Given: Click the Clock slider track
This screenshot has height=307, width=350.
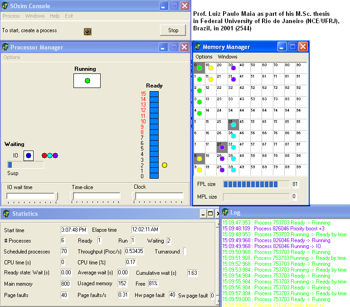Looking at the screenshot, I should (x=158, y=196).
